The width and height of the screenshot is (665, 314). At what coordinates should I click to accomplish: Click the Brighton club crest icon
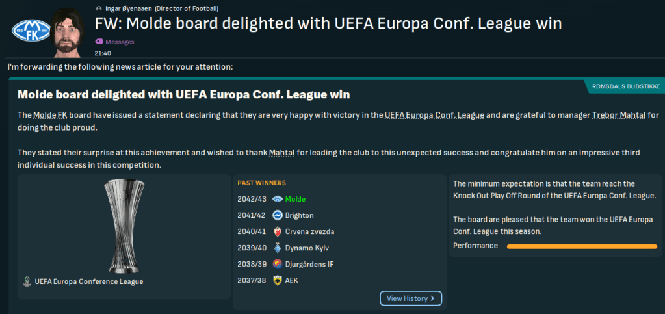point(278,215)
